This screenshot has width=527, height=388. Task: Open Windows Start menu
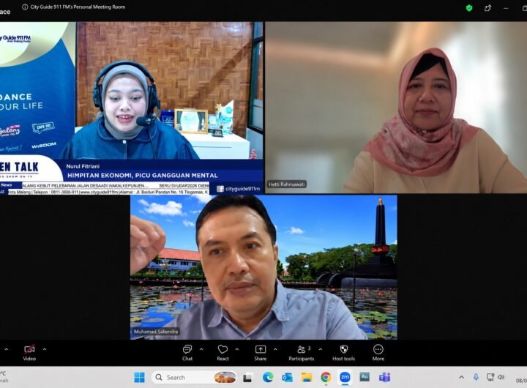[140, 377]
